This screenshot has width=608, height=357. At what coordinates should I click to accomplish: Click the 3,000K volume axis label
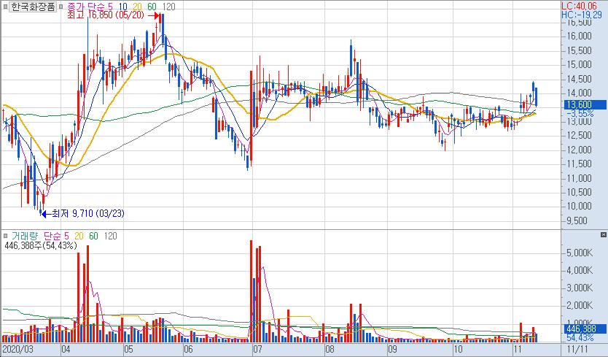click(580, 288)
